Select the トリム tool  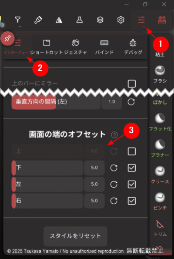(160, 228)
